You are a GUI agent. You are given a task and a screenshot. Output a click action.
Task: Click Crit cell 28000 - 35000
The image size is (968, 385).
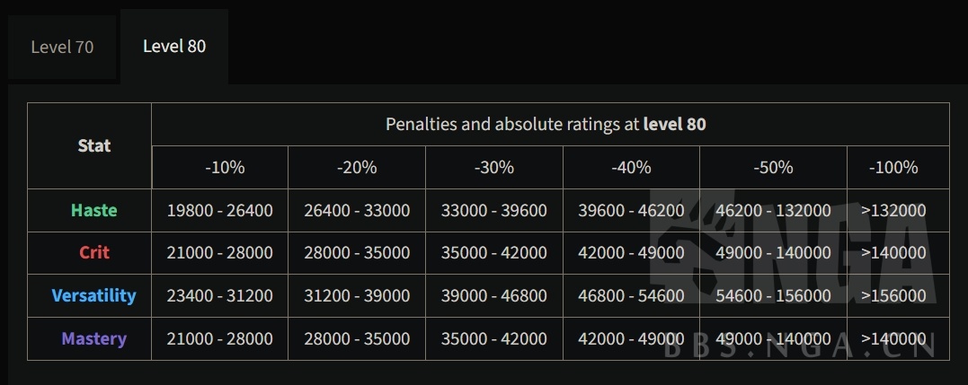coord(357,253)
